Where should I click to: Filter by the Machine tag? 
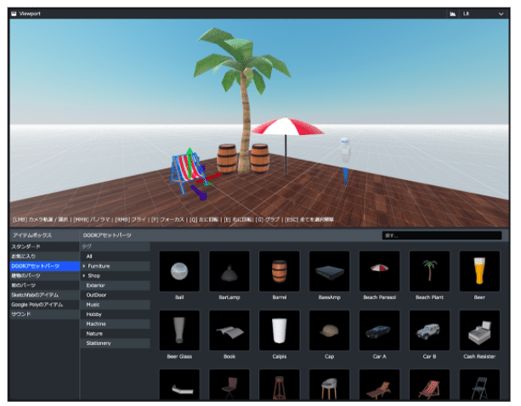[x=115, y=324]
